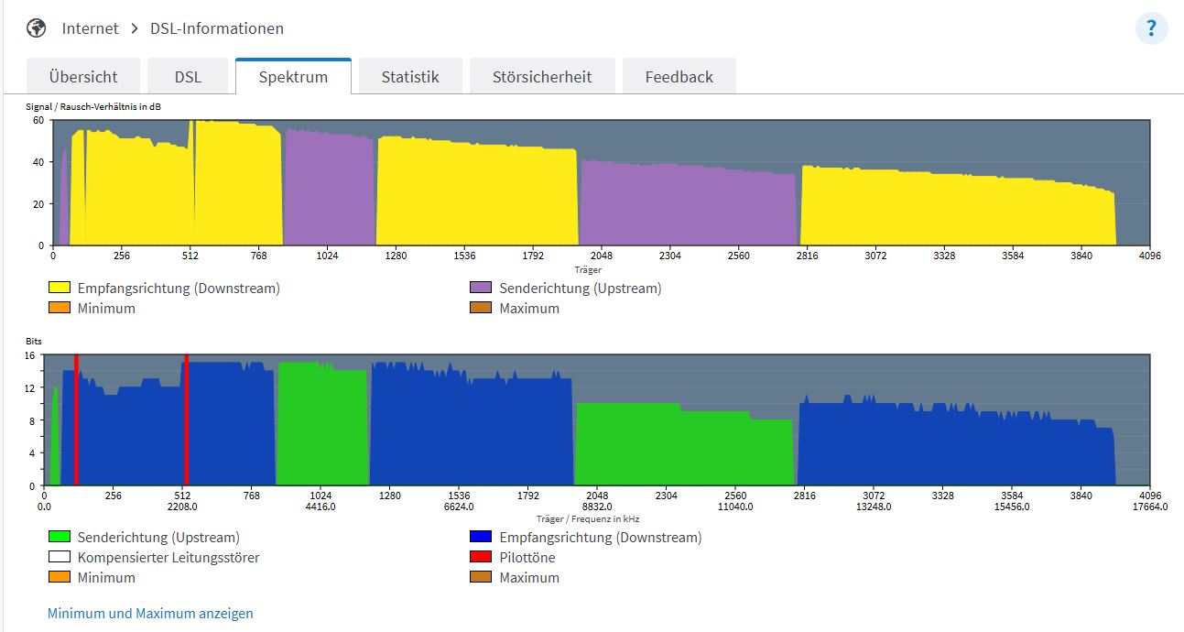1184x632 pixels.
Task: Open the Störsicherheit tab
Action: [542, 77]
